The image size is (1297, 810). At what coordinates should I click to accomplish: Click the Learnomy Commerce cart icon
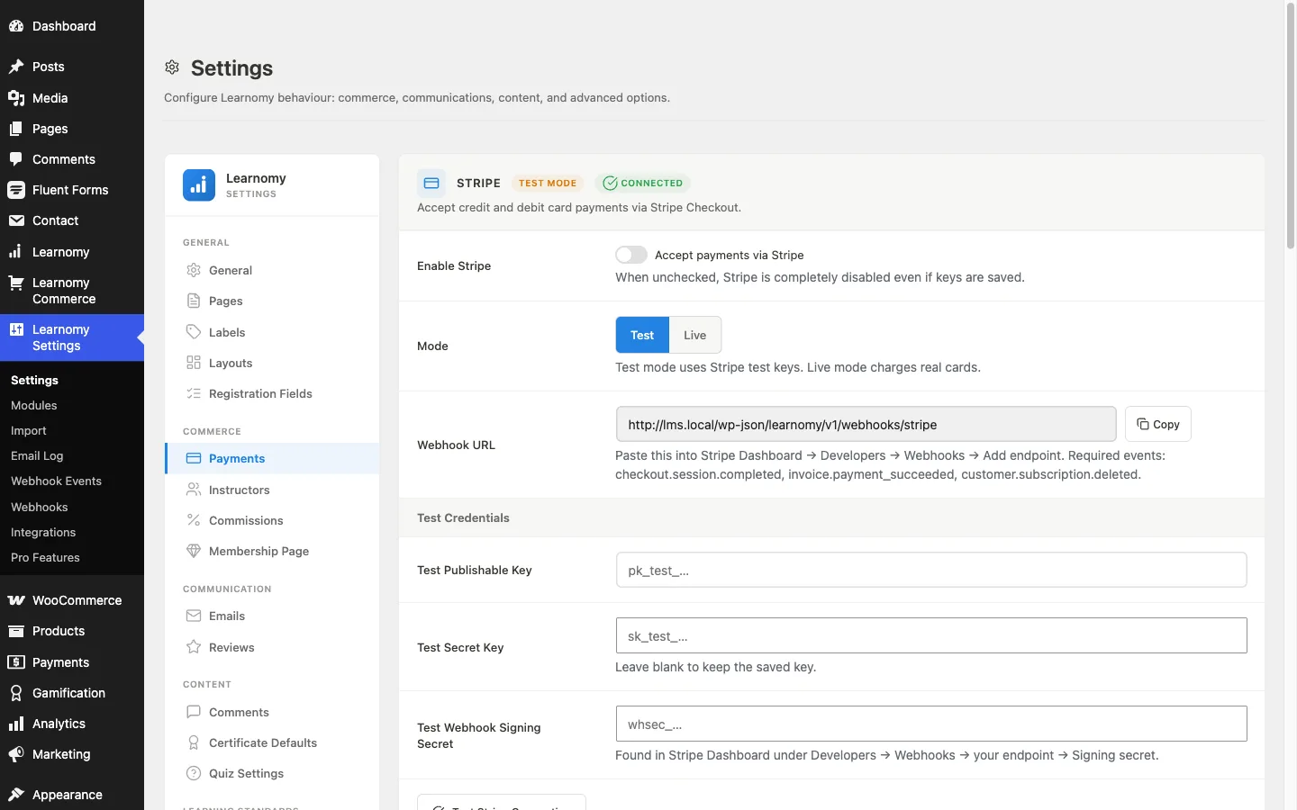[16, 283]
